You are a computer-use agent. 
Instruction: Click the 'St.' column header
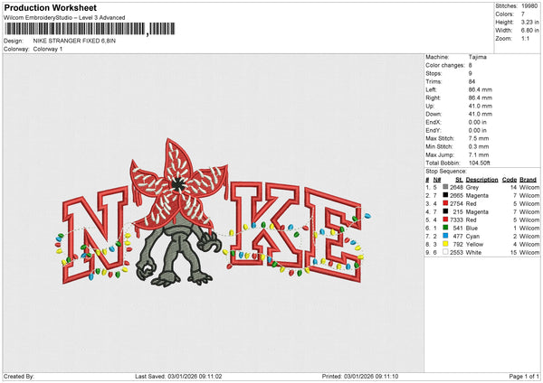click(x=459, y=180)
